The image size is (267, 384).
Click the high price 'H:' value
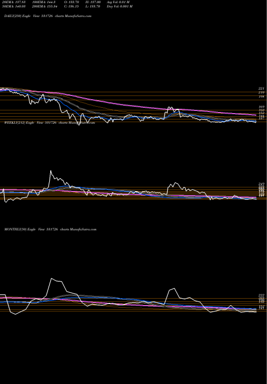[96, 2]
